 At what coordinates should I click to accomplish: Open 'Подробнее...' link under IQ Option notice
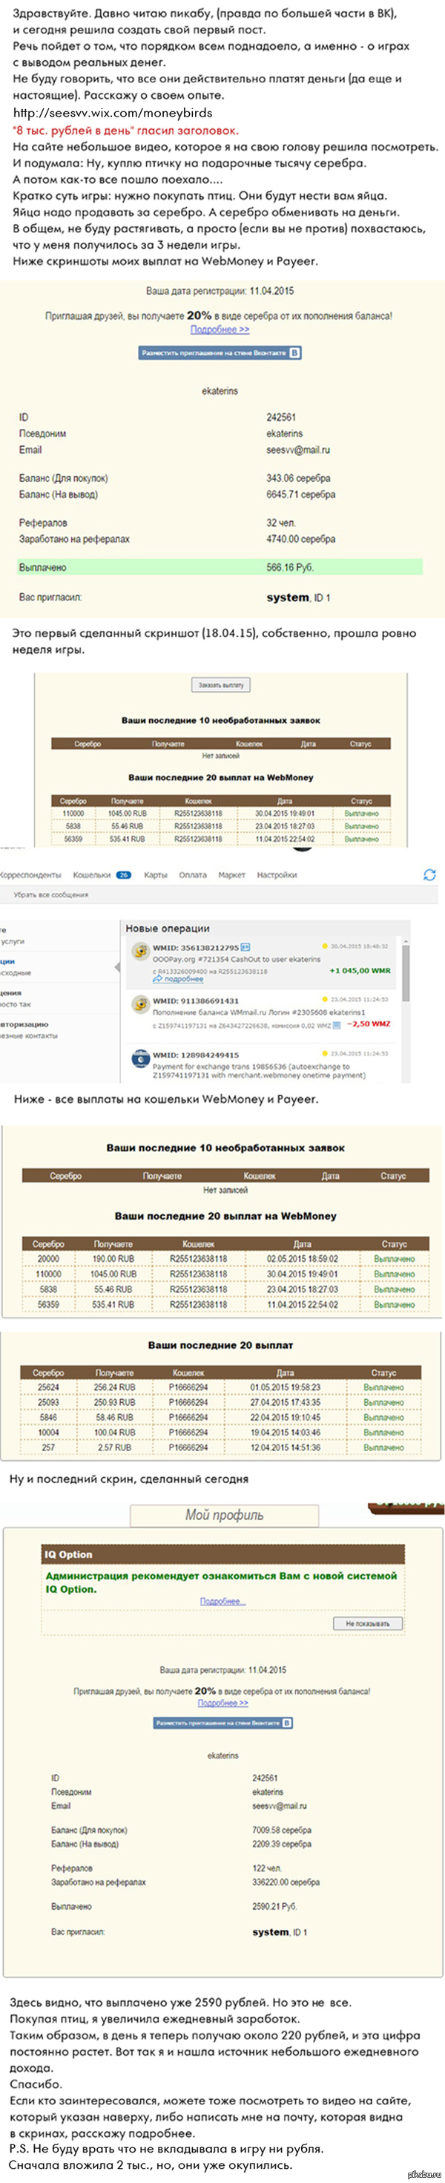tap(222, 1601)
